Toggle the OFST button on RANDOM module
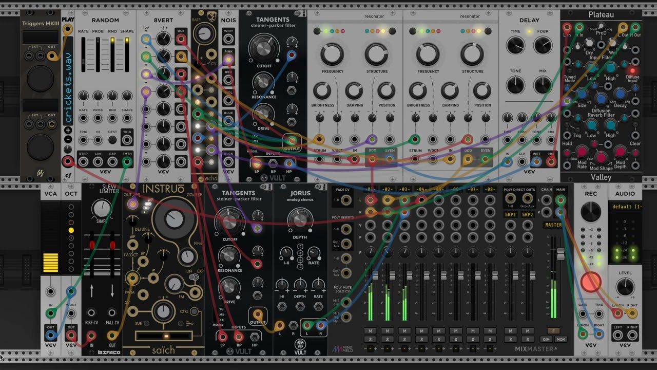 point(112,139)
